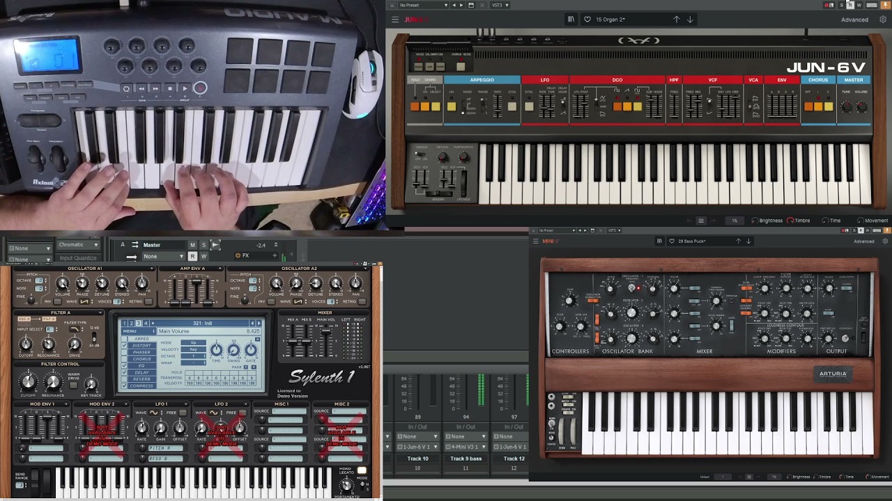Open No Preset dropdown above Mini V

556,230
